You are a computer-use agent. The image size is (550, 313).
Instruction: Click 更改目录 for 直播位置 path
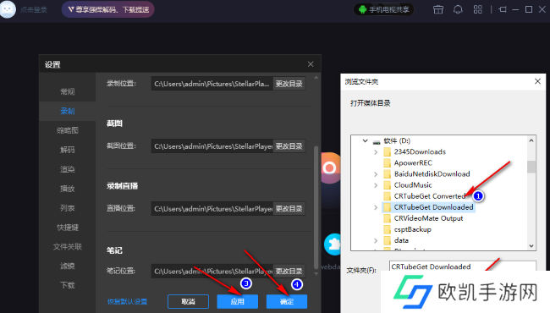pos(289,209)
